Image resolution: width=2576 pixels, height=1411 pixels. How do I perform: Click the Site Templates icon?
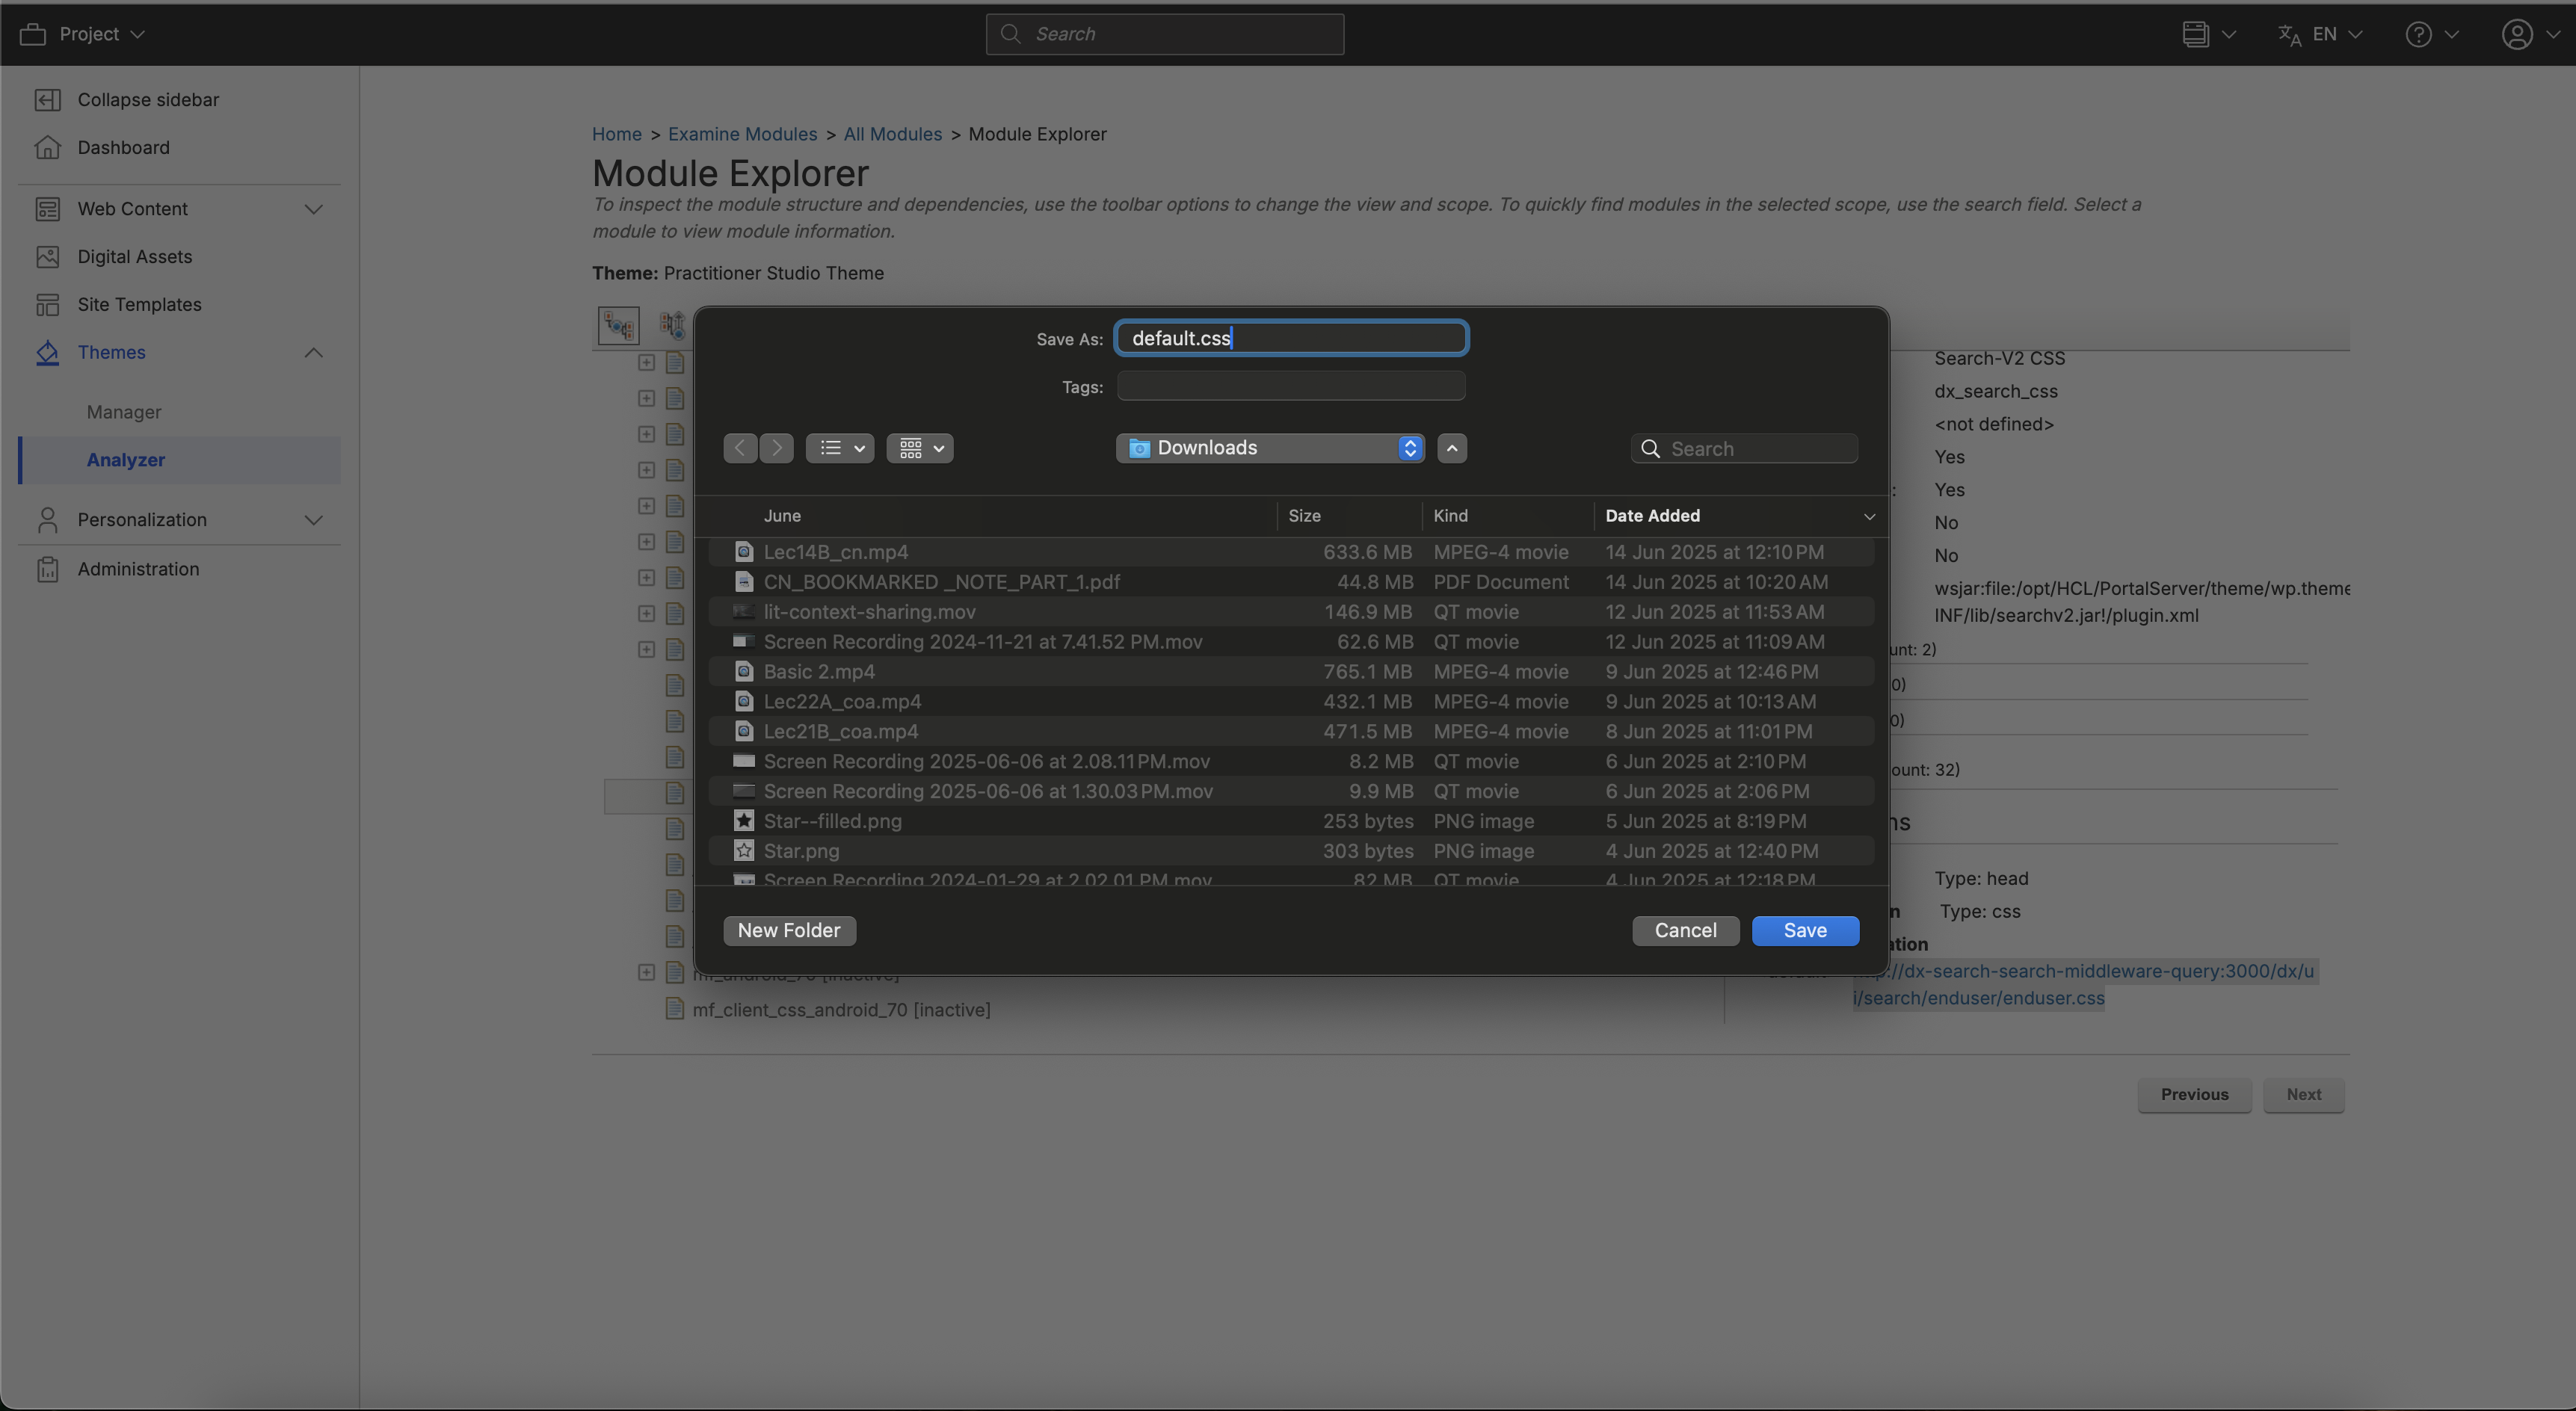pos(47,305)
